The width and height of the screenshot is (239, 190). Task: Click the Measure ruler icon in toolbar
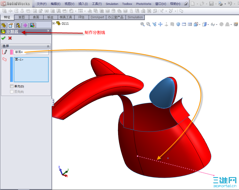pos(181,11)
